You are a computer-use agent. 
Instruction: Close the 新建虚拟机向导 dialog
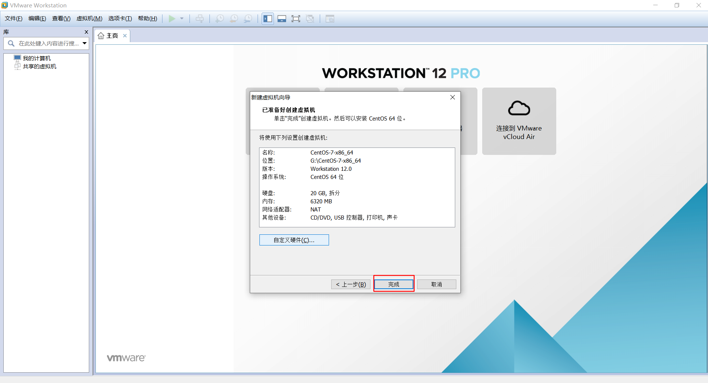click(x=452, y=97)
